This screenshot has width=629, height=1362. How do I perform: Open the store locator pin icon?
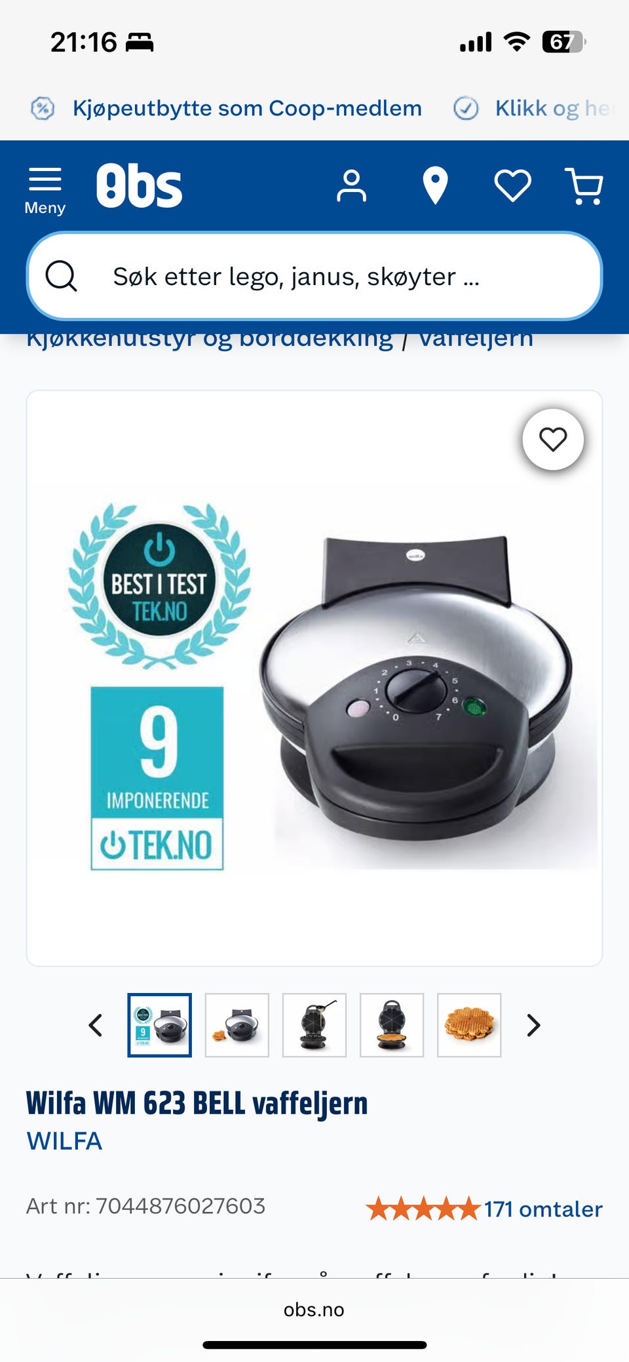tap(435, 186)
